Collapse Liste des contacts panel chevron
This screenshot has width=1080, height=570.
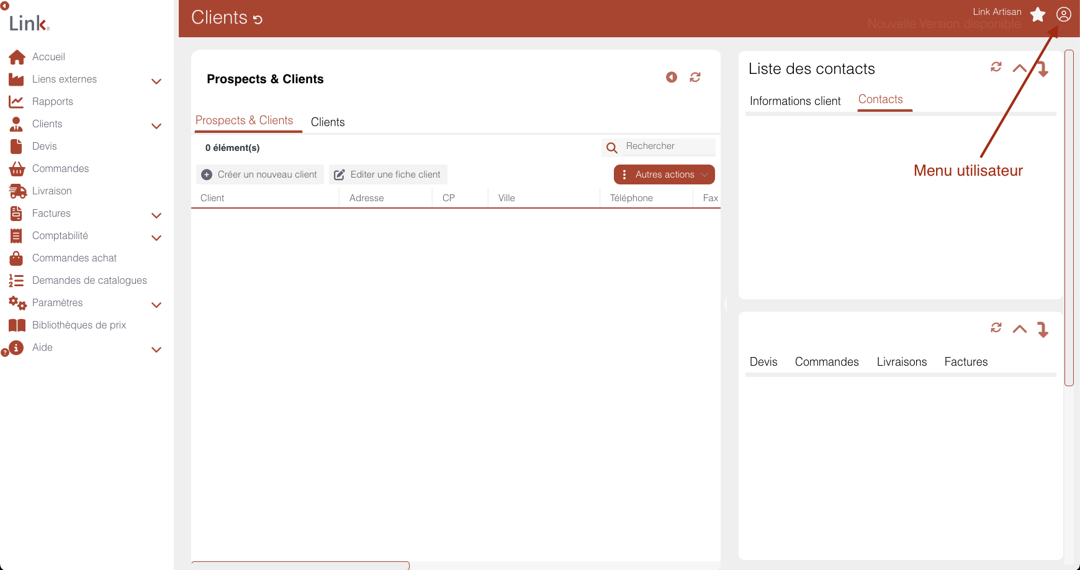click(x=1020, y=68)
